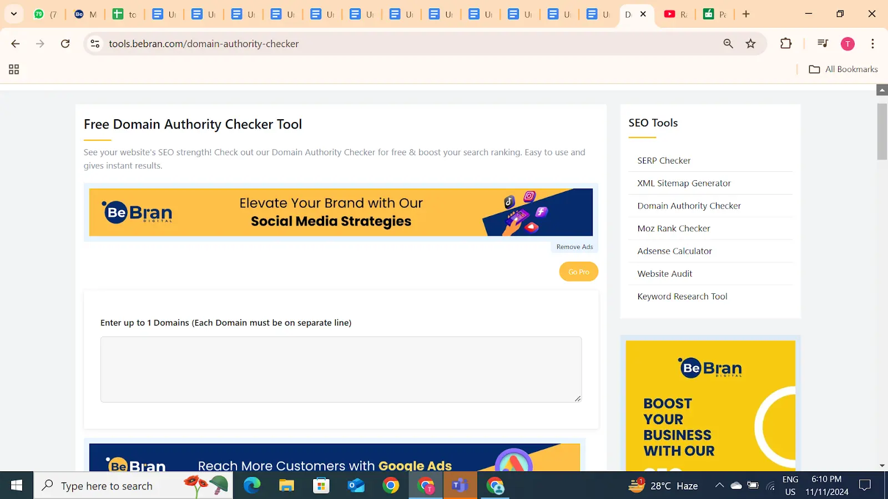The width and height of the screenshot is (888, 499).
Task: Open the SERP Checker tool link
Action: 664,161
